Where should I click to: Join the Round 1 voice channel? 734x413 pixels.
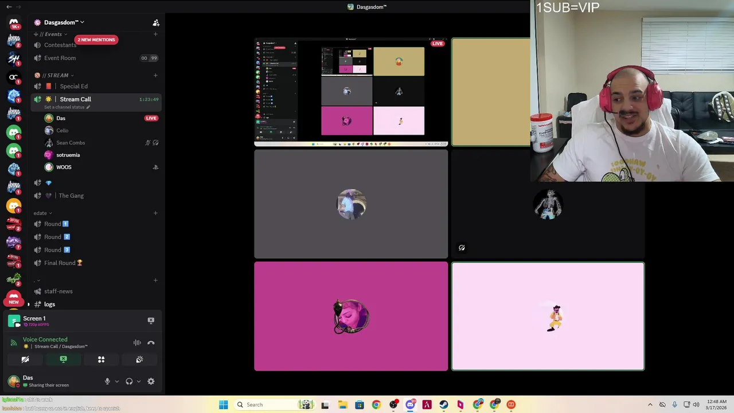pyautogui.click(x=95, y=224)
